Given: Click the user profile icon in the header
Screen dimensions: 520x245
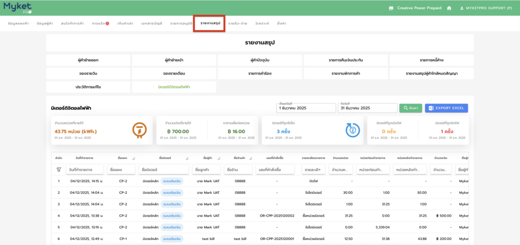Looking at the screenshot, I should [462, 8].
